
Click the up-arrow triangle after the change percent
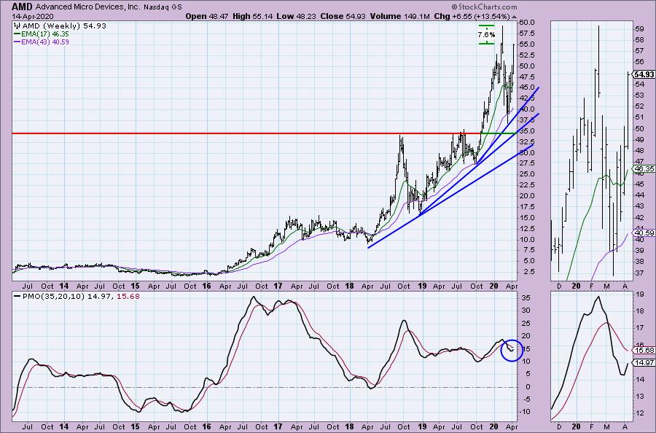[514, 17]
